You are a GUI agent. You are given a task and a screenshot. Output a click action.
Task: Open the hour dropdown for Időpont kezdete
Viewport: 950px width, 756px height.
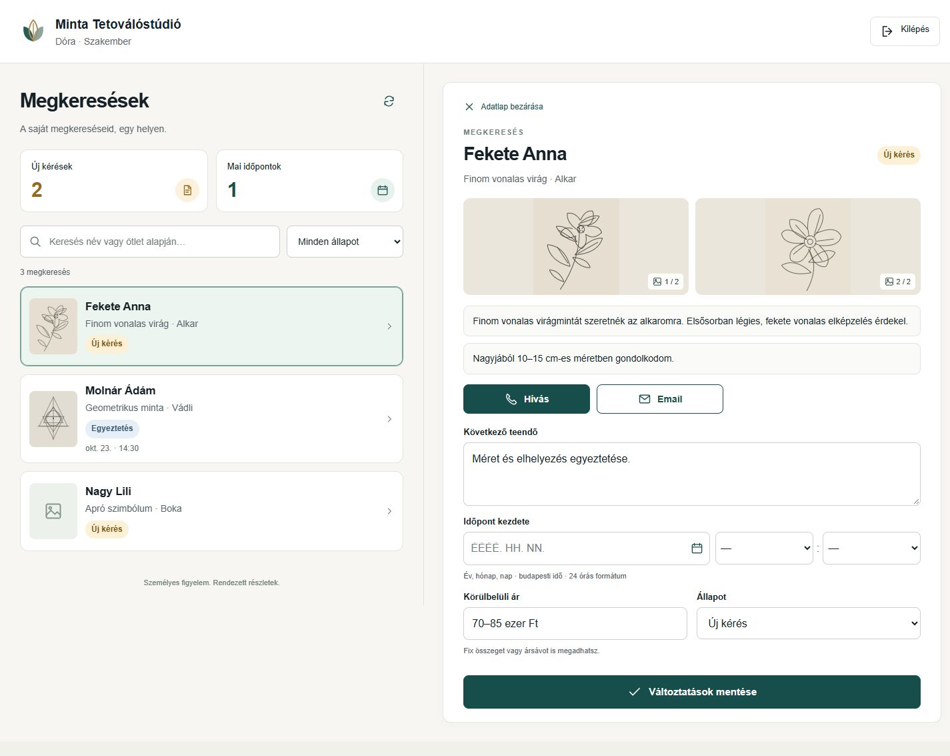(764, 548)
